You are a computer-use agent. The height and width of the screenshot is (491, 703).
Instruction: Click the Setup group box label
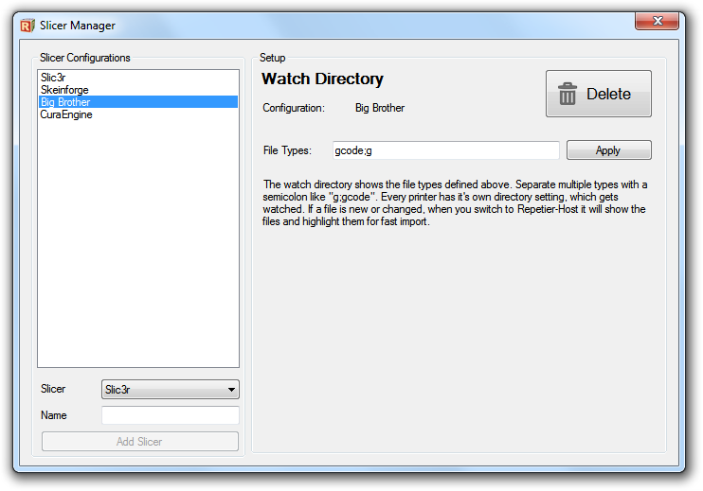click(x=272, y=58)
